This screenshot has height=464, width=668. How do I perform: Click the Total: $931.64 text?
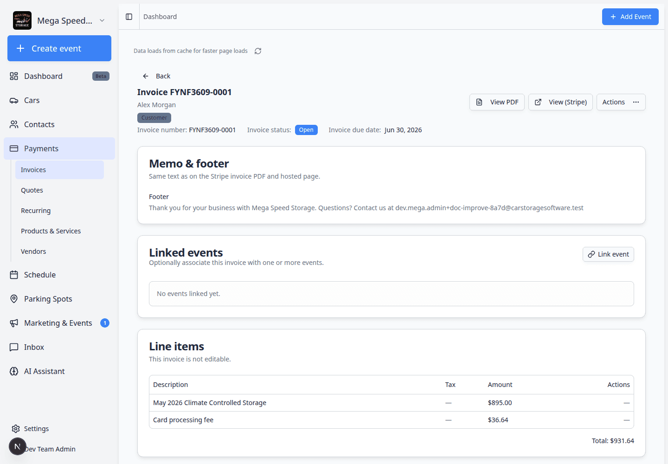point(613,441)
